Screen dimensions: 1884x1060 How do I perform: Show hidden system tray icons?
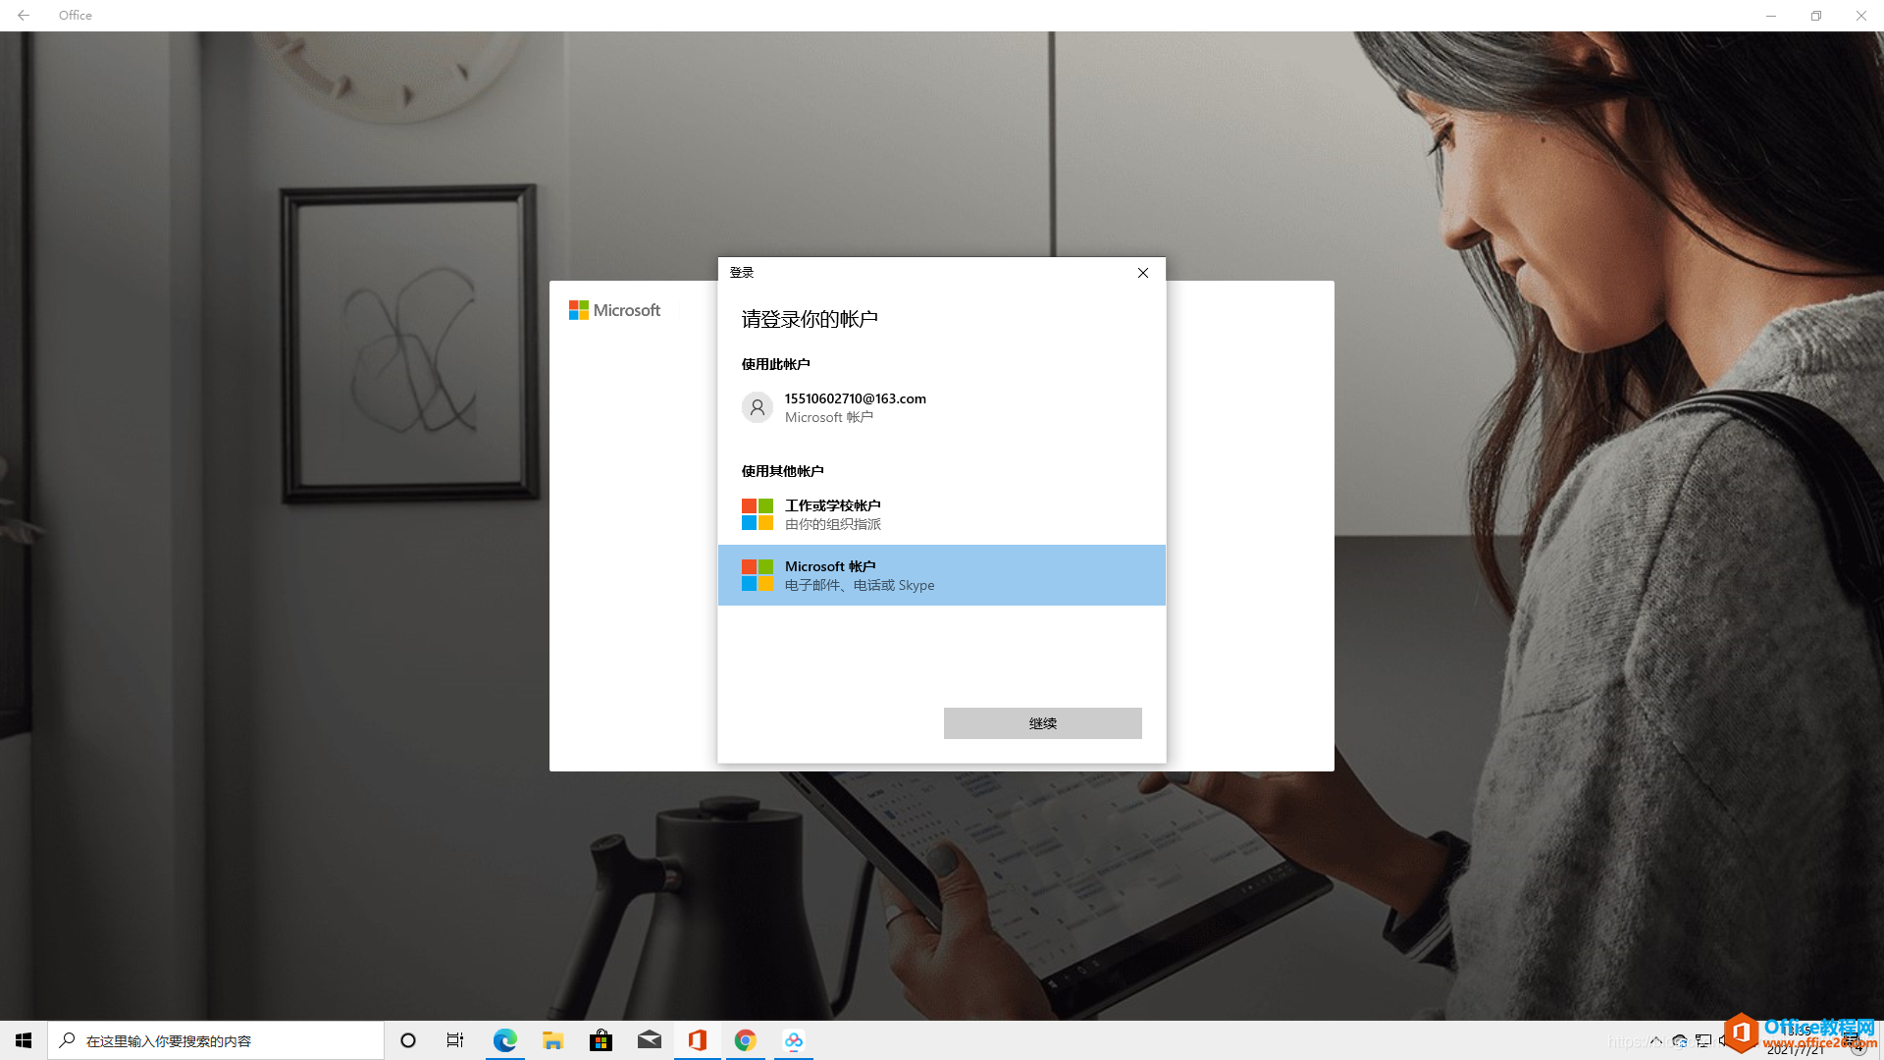click(1656, 1040)
